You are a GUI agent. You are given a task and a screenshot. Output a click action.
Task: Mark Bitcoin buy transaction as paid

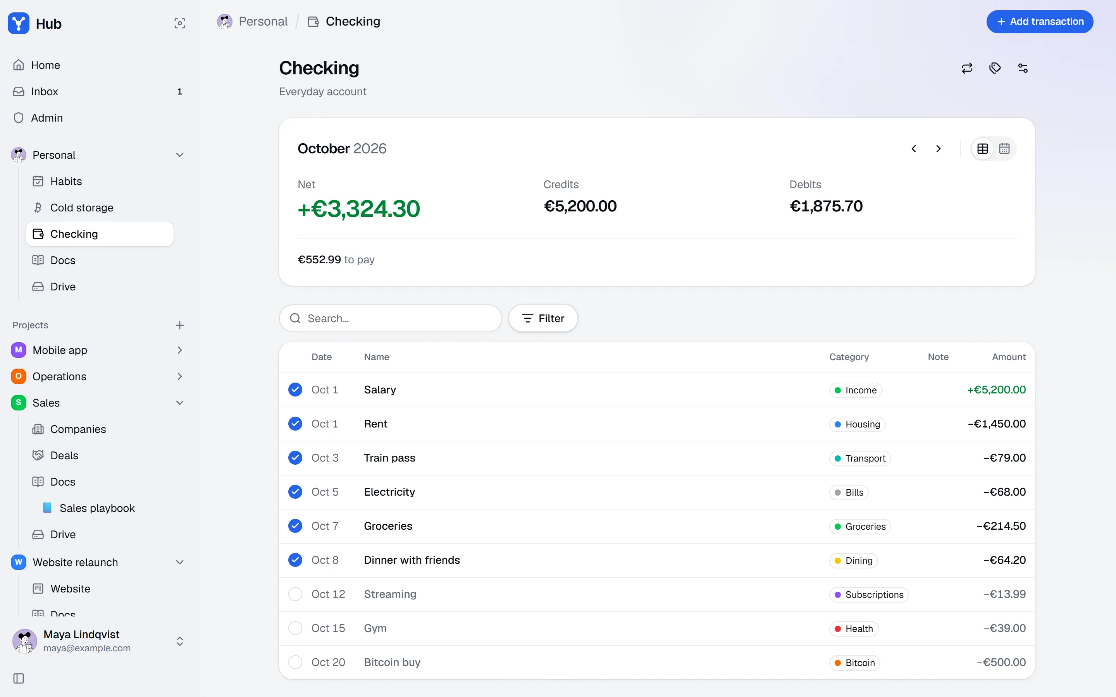[x=295, y=663]
